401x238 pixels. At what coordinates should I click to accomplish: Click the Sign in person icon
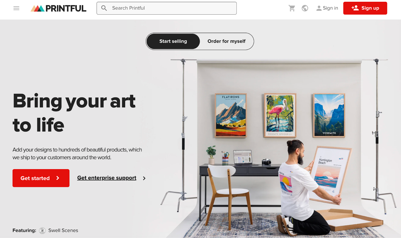pos(319,8)
